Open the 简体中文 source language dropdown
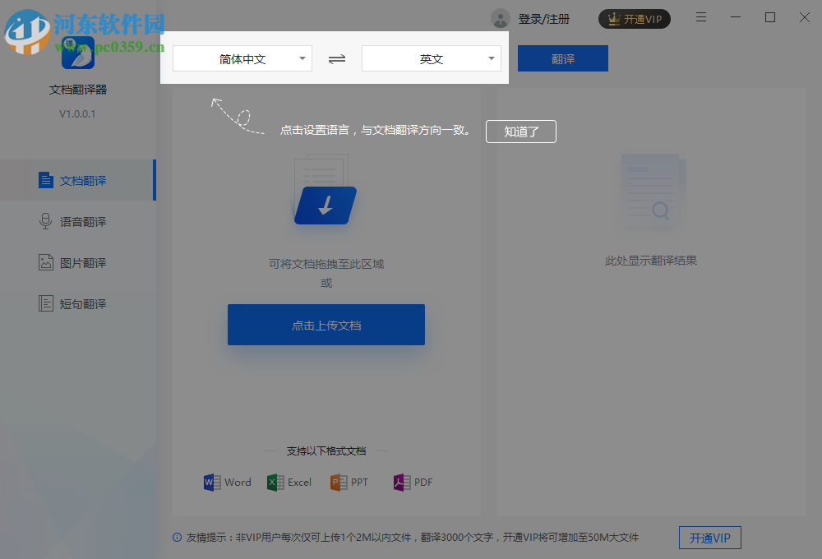Viewport: 822px width, 559px height. [x=242, y=58]
